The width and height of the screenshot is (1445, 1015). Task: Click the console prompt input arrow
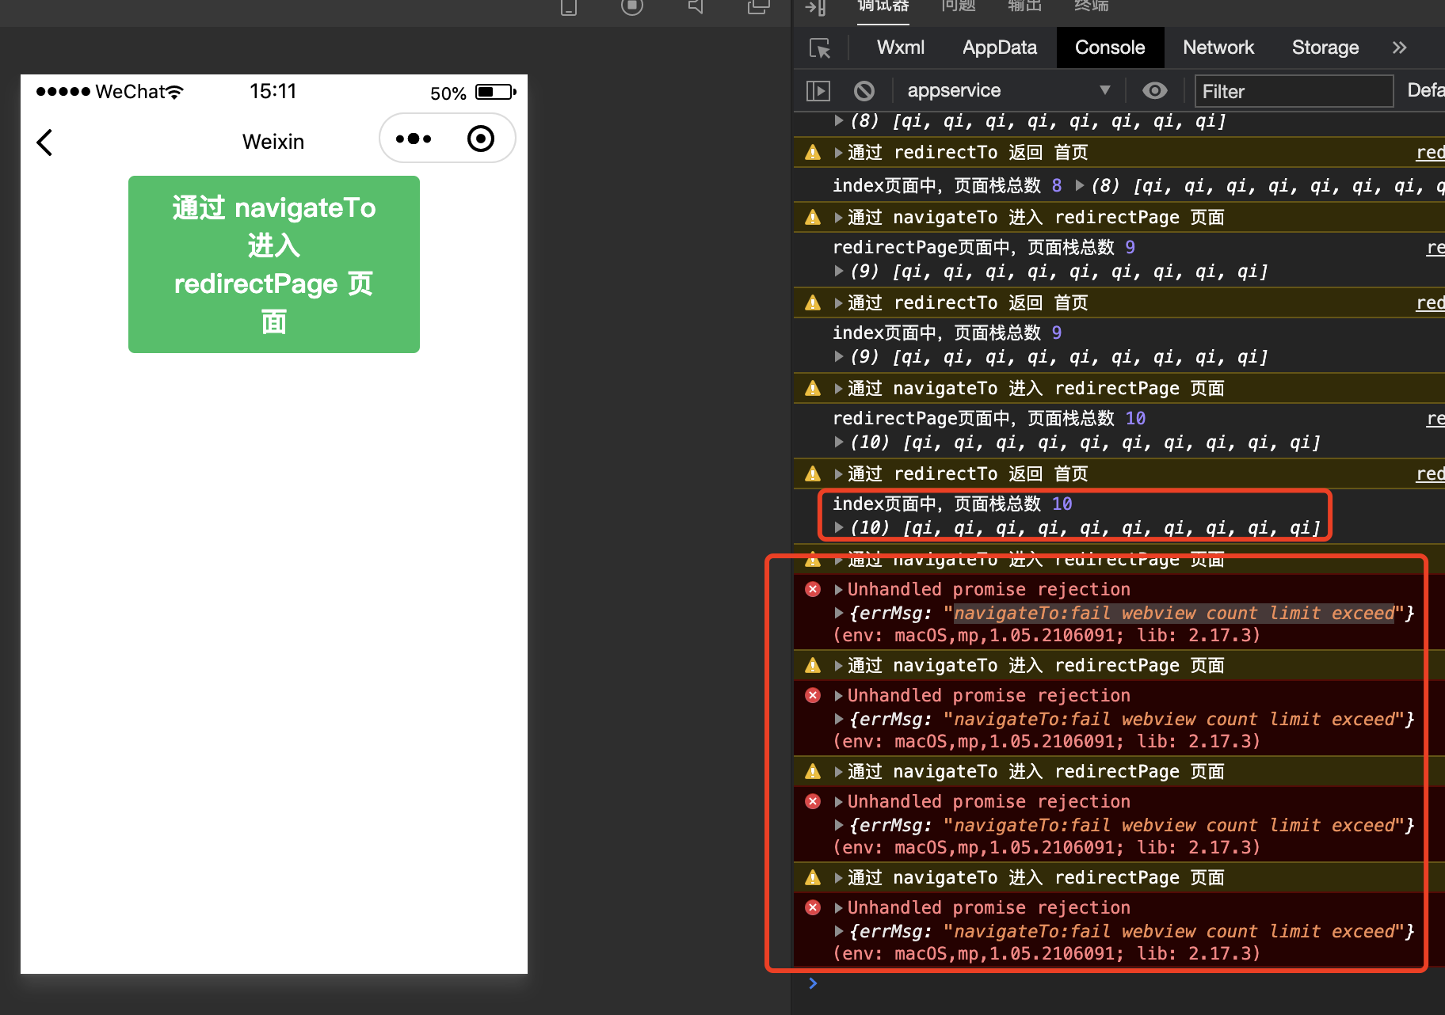(813, 983)
